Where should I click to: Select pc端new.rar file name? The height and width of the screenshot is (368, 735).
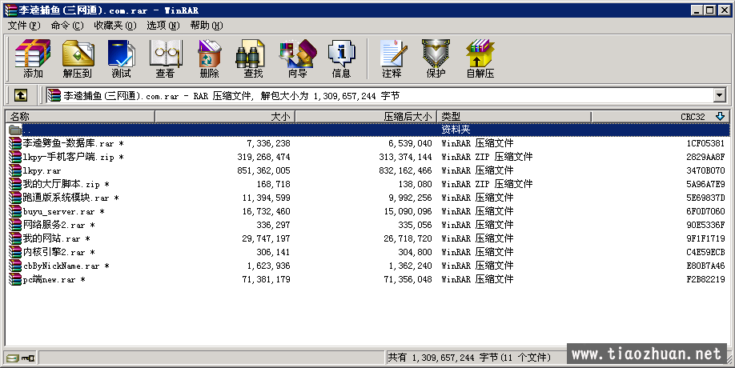pyautogui.click(x=54, y=279)
